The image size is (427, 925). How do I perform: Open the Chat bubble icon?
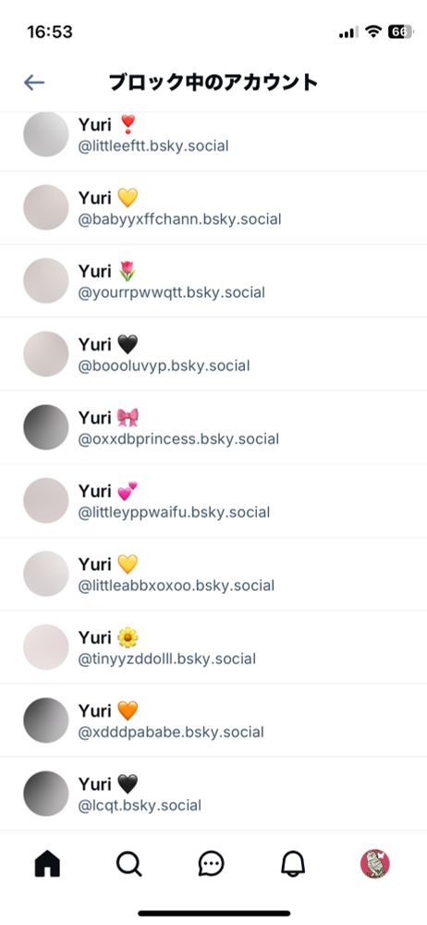(211, 865)
